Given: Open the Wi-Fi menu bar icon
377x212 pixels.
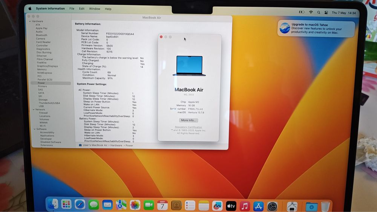Looking at the screenshot, I should pyautogui.click(x=311, y=12).
